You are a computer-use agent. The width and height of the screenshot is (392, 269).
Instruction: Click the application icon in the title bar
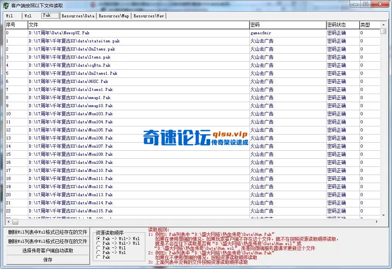coord(5,5)
